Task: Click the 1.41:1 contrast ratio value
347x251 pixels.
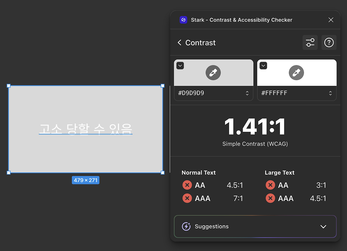Action: tap(255, 127)
